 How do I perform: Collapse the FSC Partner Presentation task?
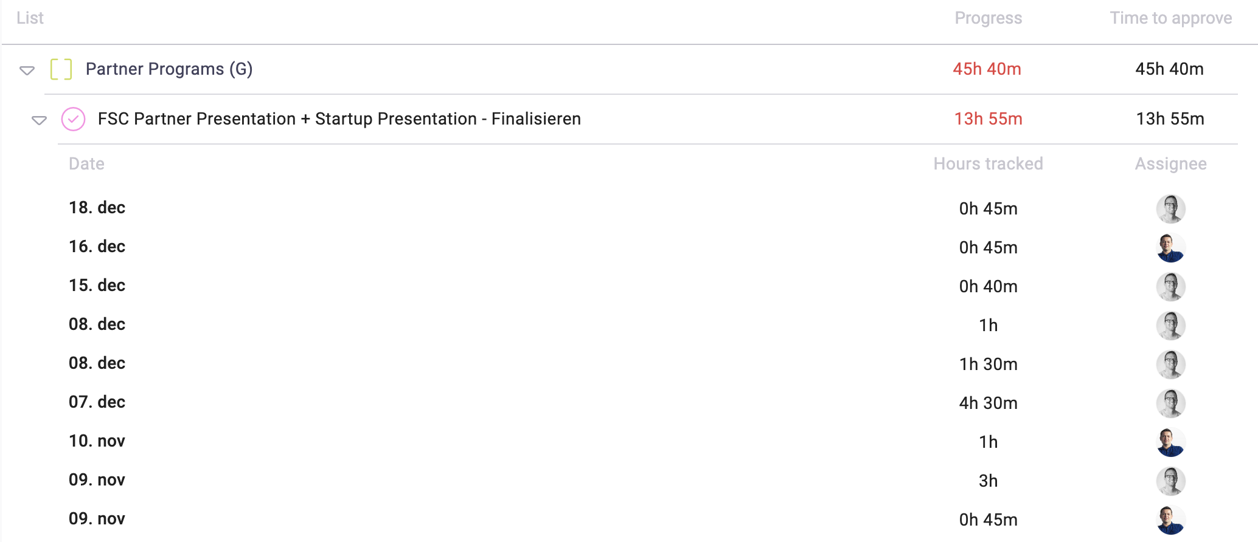point(39,120)
